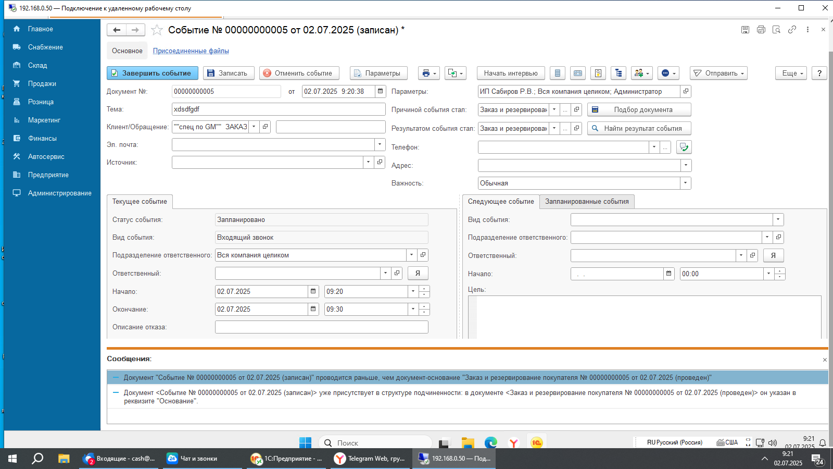
Task: Open the print dropdown button in toolbar
Action: click(430, 73)
